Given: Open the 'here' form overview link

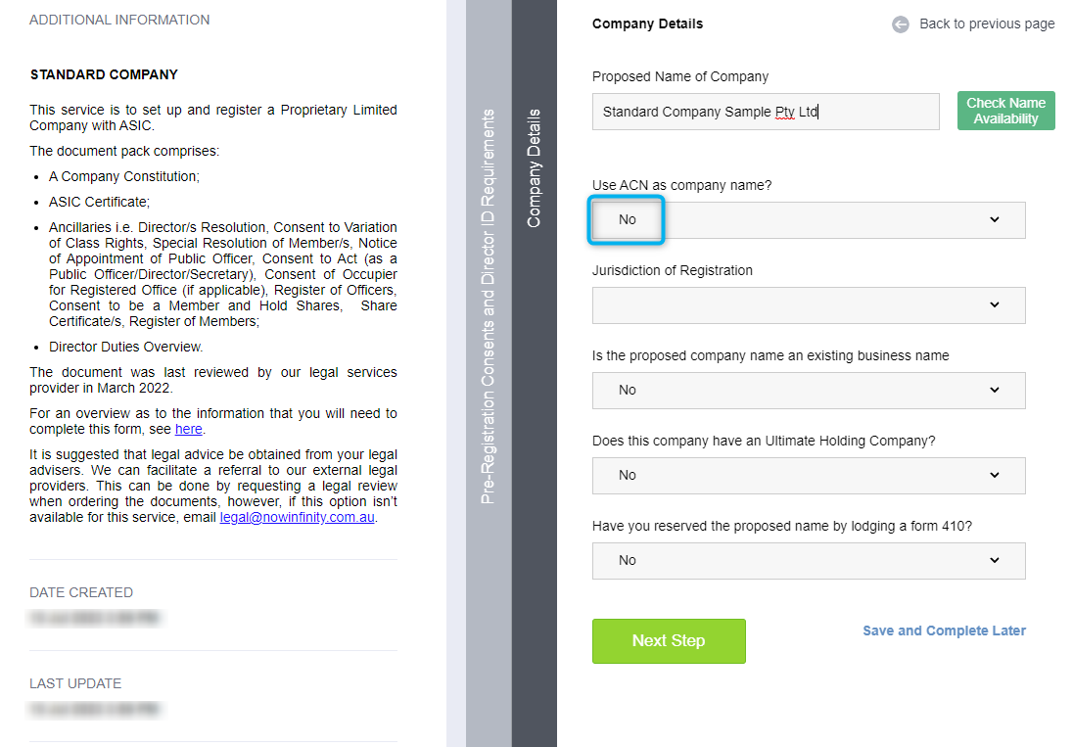Looking at the screenshot, I should [188, 429].
